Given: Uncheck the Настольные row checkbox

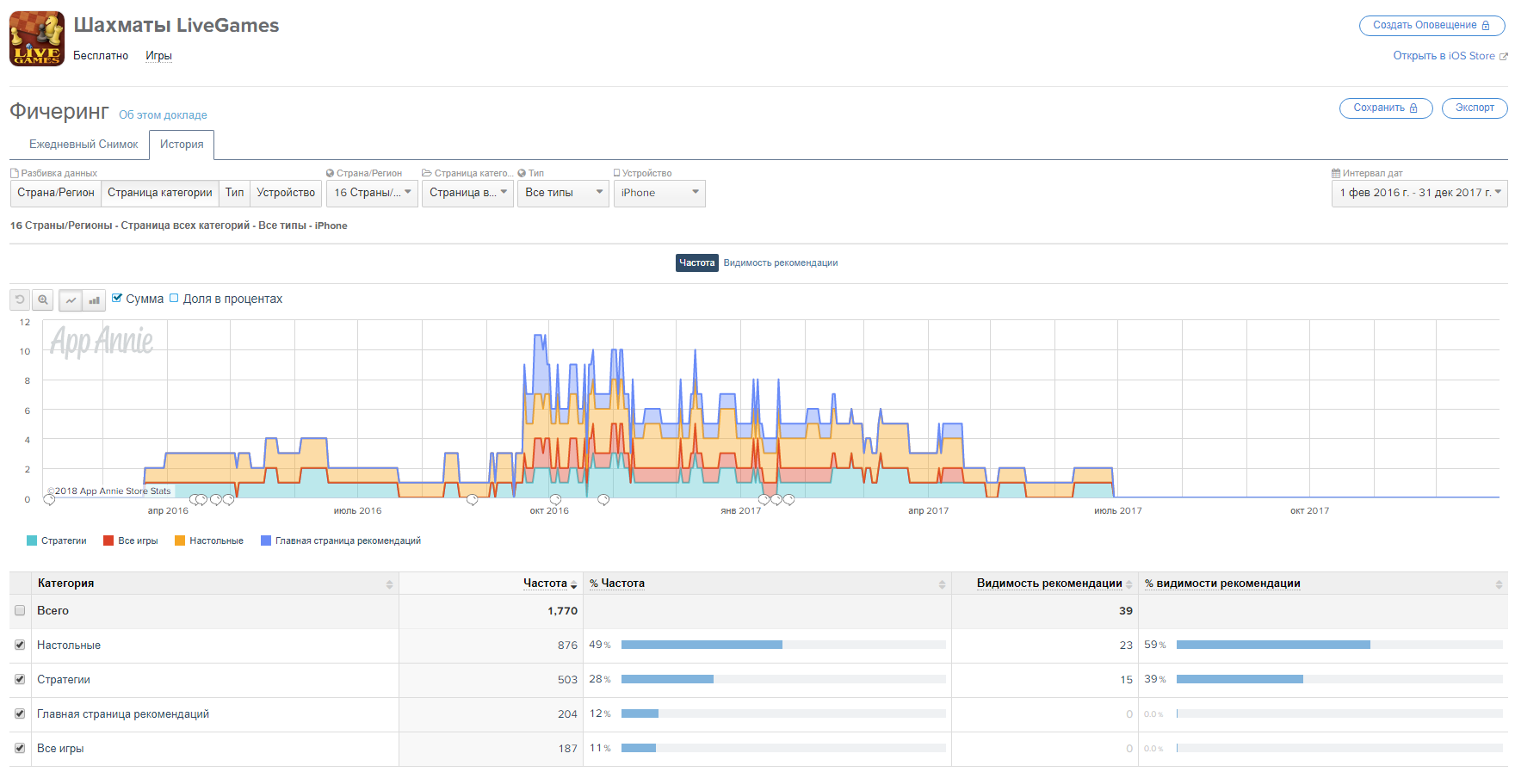Looking at the screenshot, I should pyautogui.click(x=20, y=645).
